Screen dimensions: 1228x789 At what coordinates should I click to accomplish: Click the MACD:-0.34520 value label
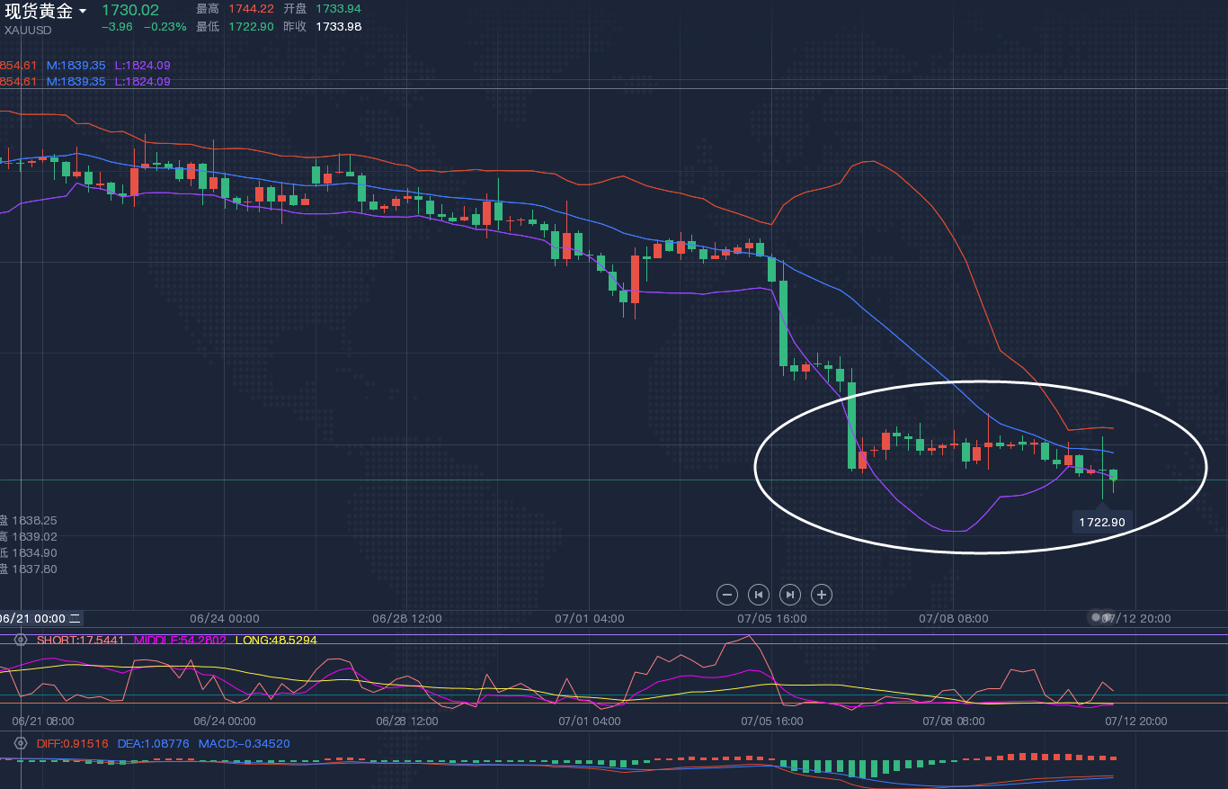245,743
